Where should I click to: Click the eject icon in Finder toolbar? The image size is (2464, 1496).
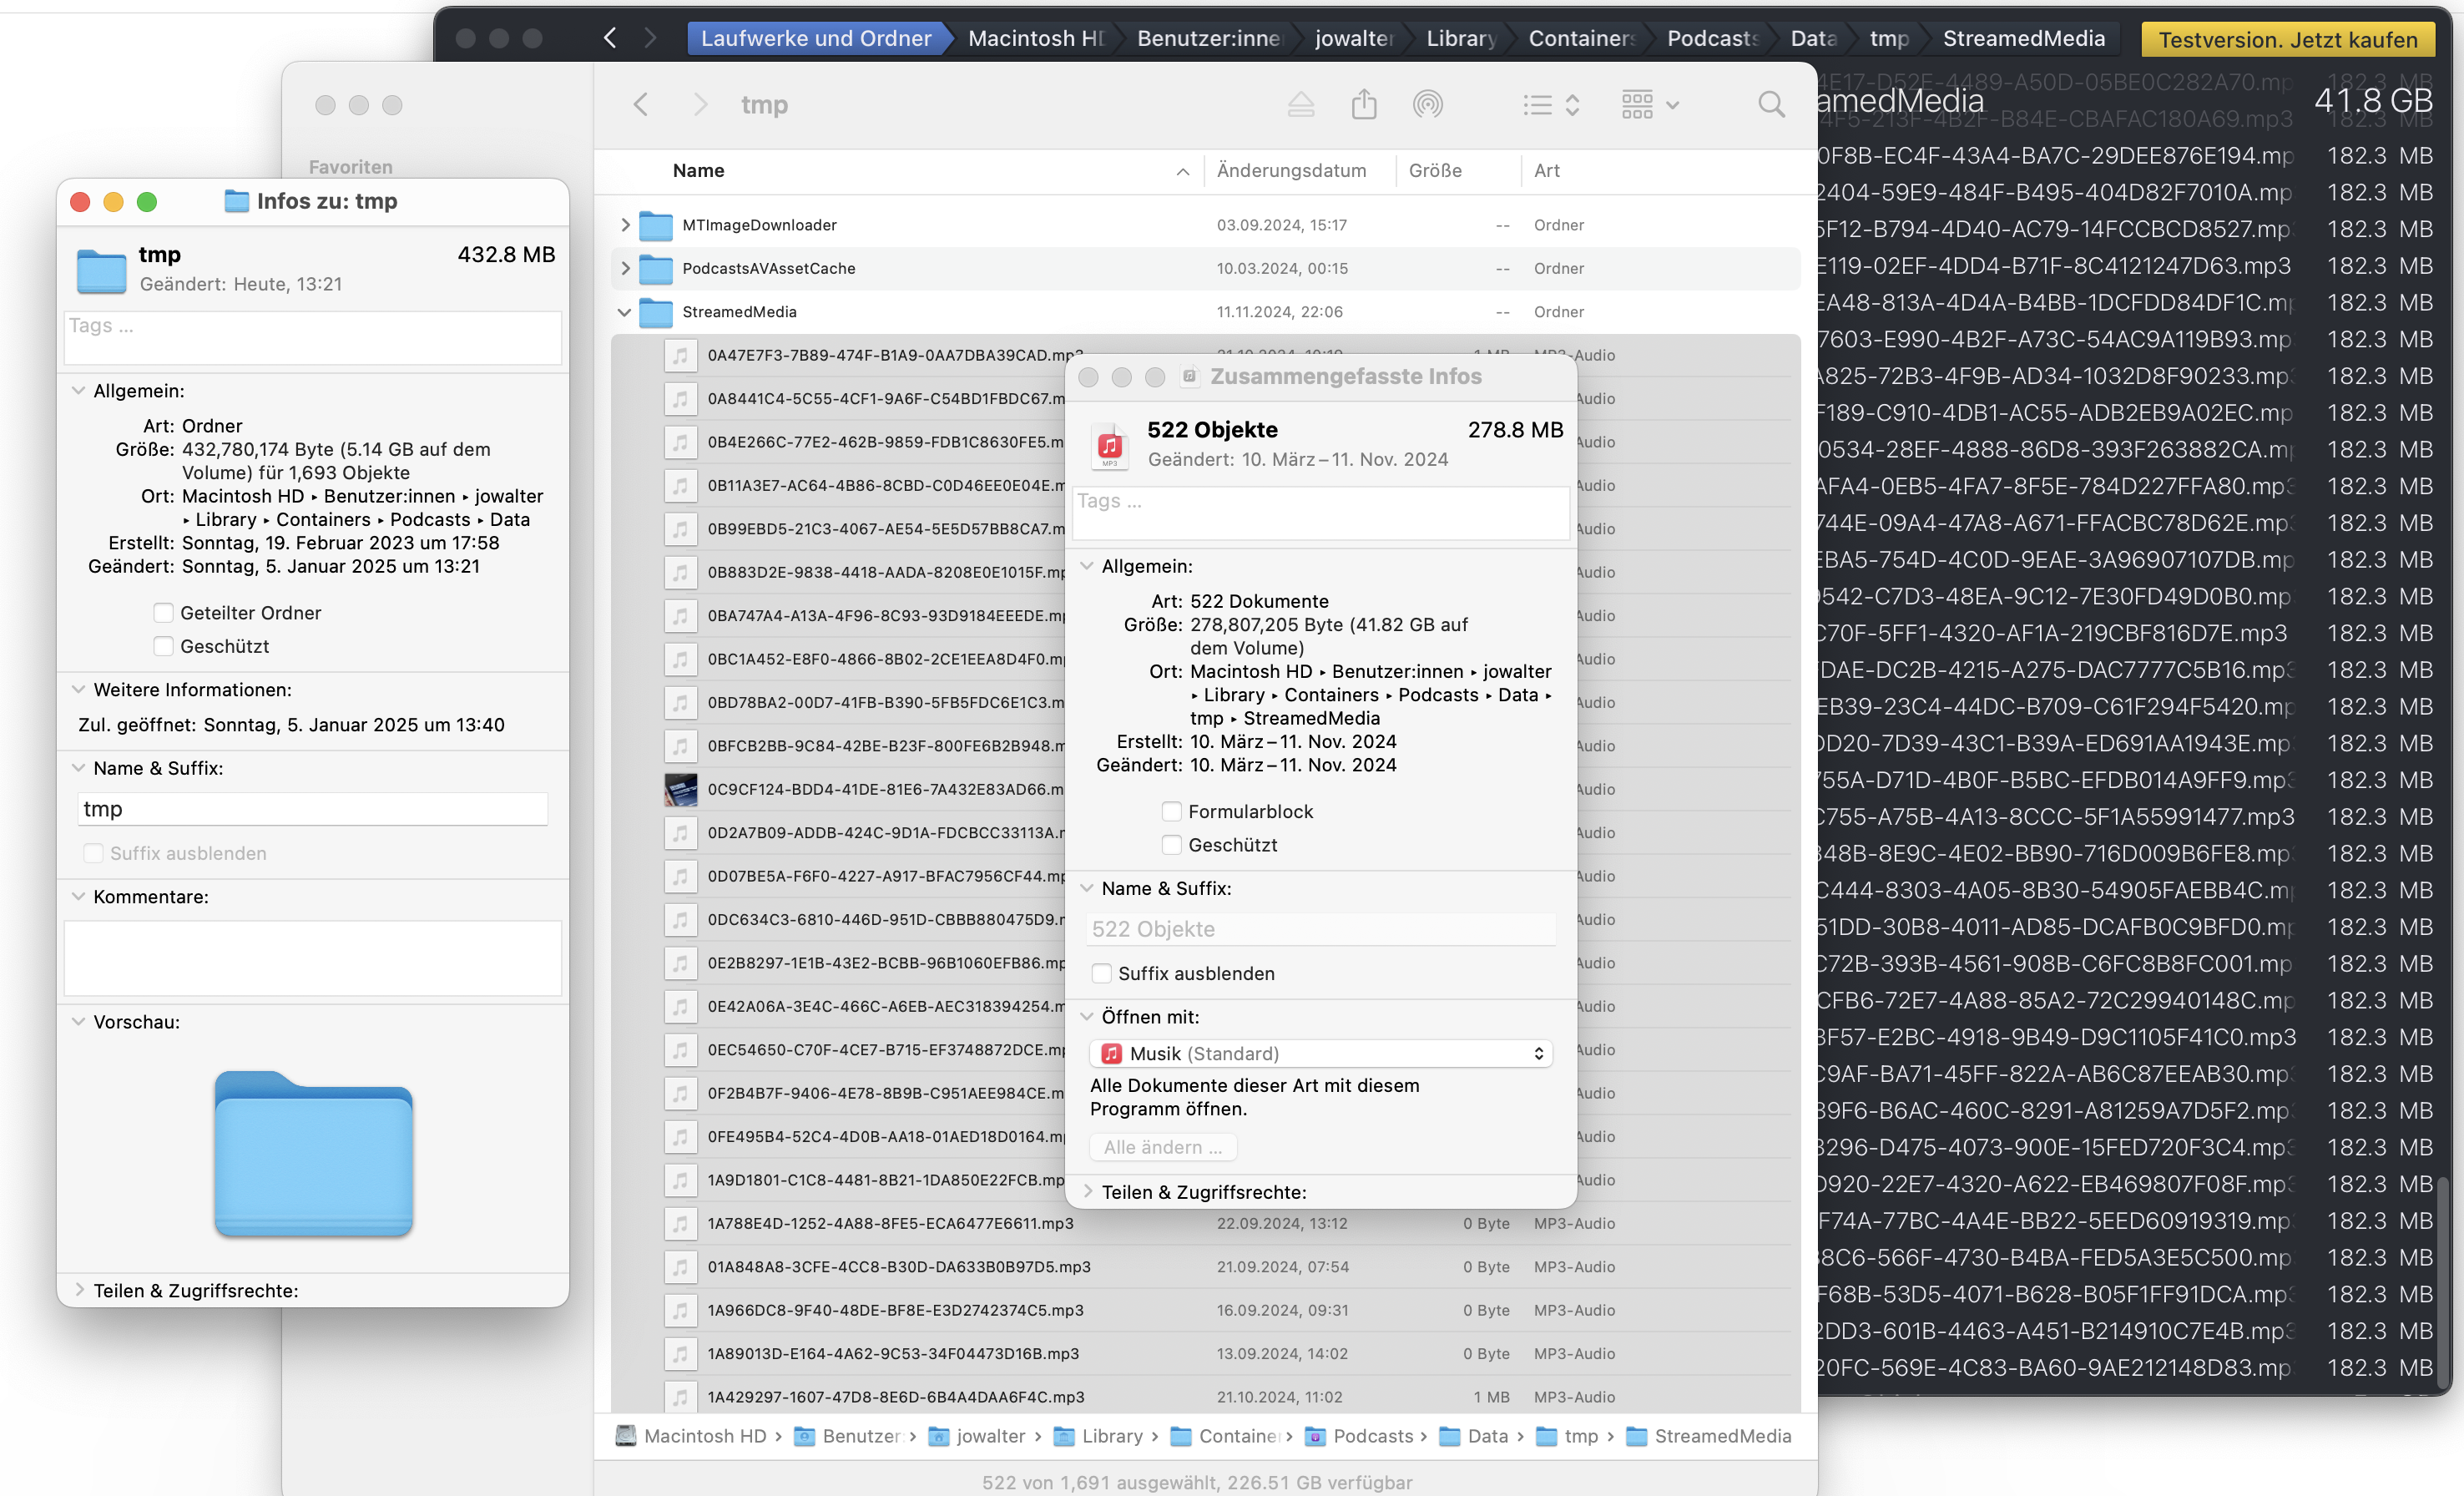[1300, 104]
